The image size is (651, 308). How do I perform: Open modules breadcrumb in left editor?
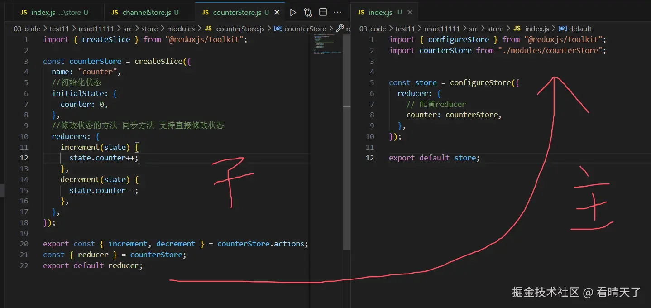coord(181,28)
